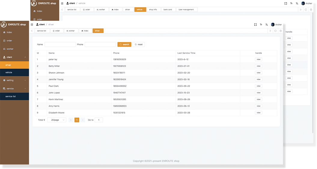Viewport: 317px width, 169px height.
Task: Open language switcher in driver page header
Action: tap(267, 25)
